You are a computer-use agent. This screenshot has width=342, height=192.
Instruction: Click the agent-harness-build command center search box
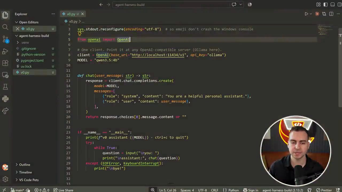click(x=171, y=5)
